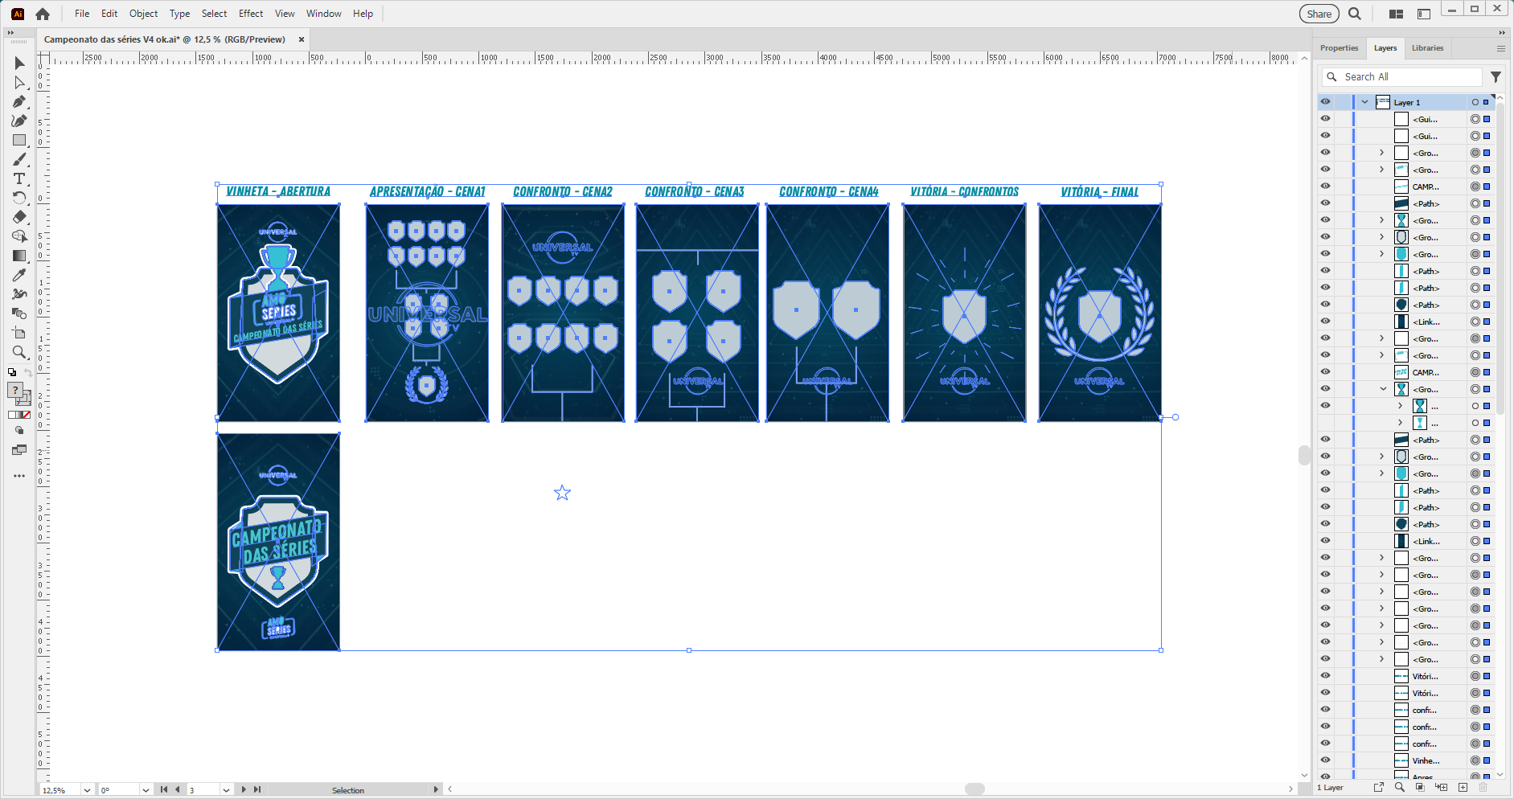
Task: Click target circle of Vinhe... item
Action: [1475, 760]
